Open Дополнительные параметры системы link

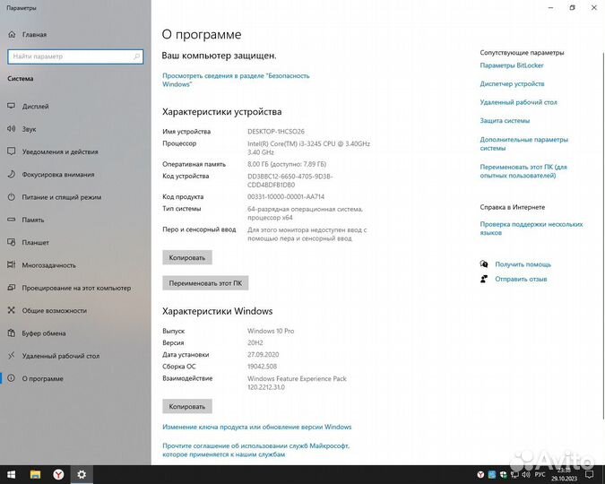[524, 143]
